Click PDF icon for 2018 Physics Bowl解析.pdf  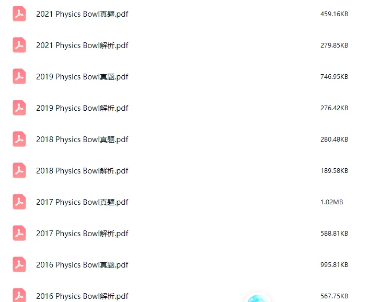pos(19,170)
